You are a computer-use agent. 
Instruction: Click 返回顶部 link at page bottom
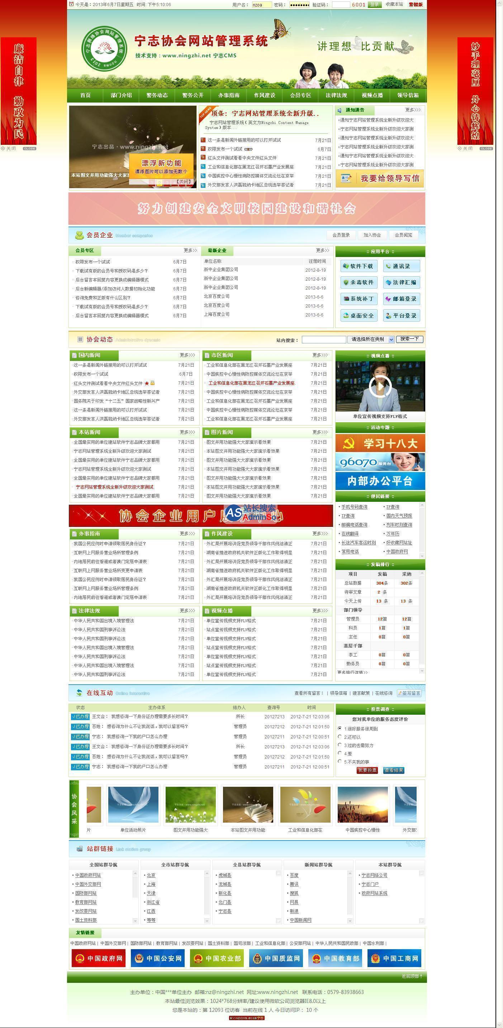pos(412,976)
